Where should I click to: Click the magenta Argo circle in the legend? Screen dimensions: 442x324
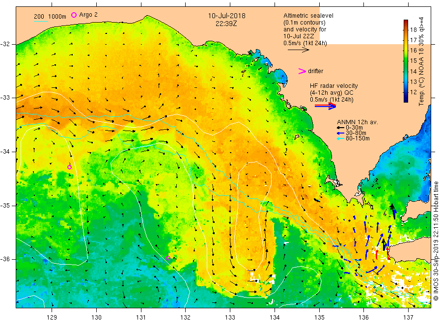click(x=74, y=15)
